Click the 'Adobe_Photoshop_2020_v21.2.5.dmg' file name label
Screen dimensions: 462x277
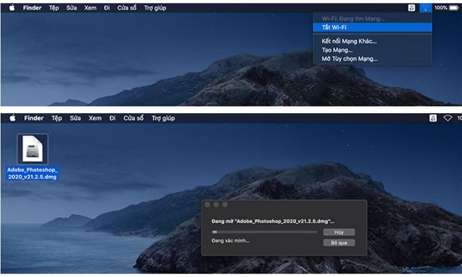pyautogui.click(x=32, y=173)
